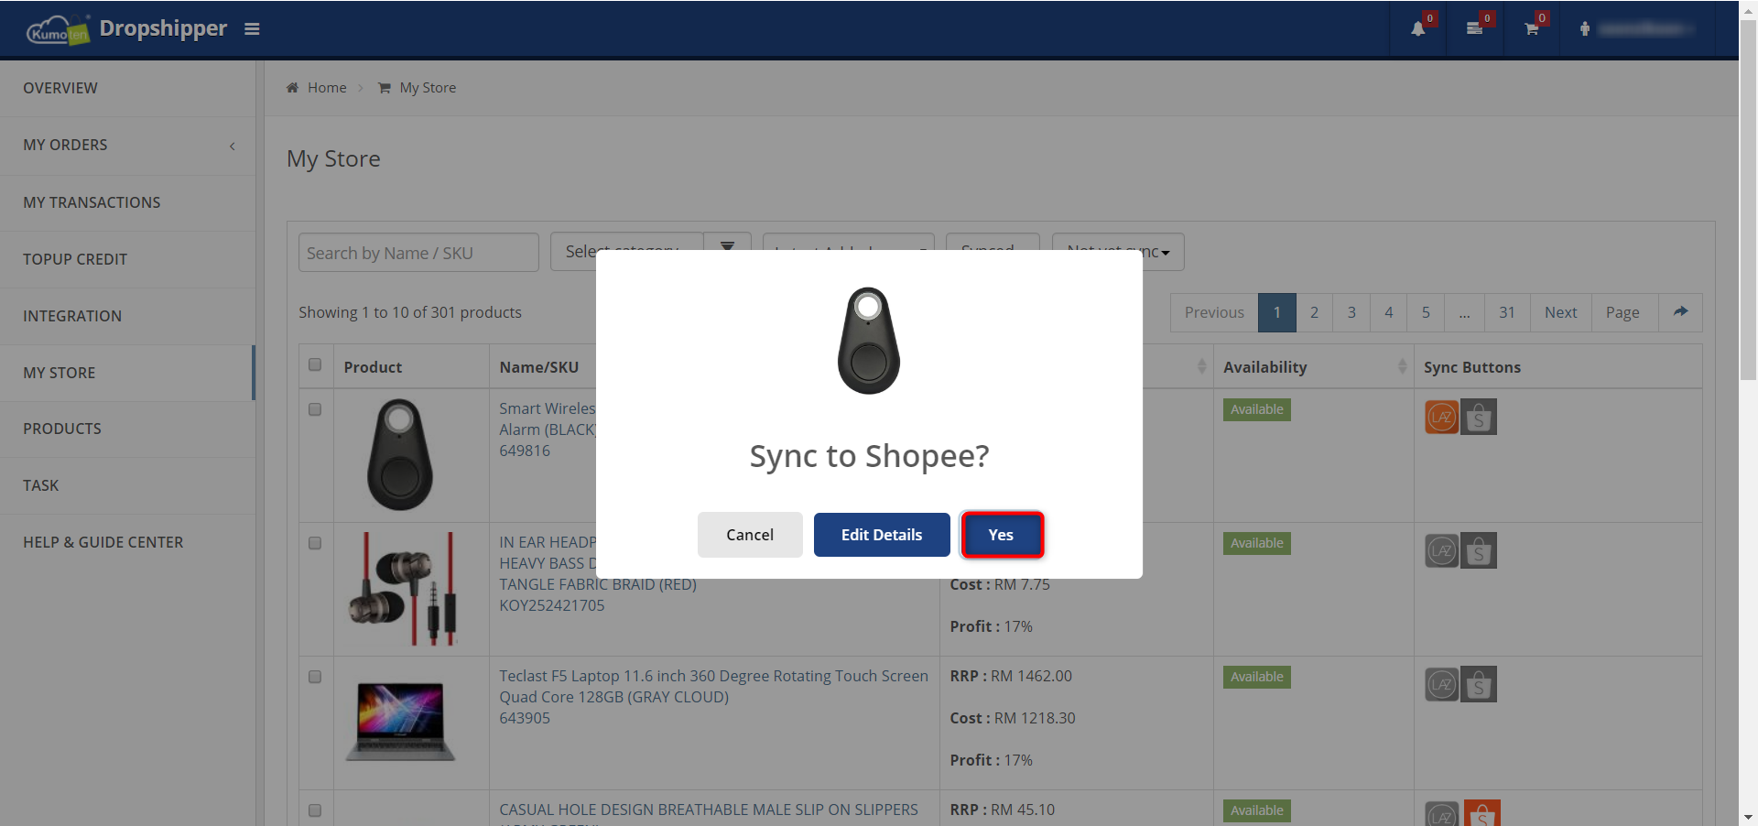1758x826 pixels.
Task: Click the red earphones product thumbnail
Action: [x=403, y=589]
